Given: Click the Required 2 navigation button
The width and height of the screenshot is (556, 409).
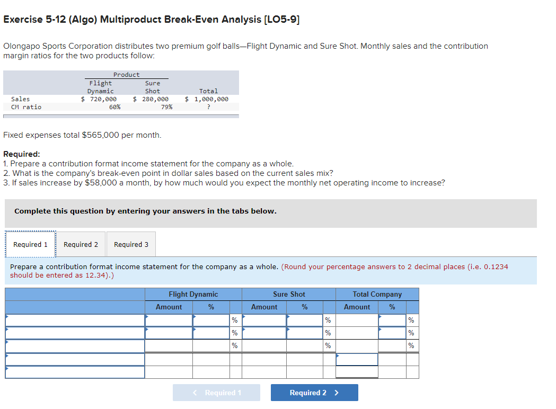Looking at the screenshot, I should (314, 393).
